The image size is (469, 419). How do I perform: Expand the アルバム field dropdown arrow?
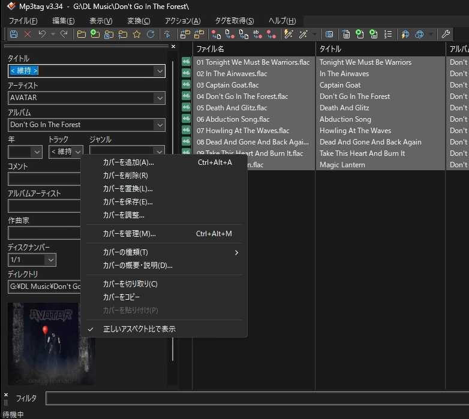tap(160, 125)
